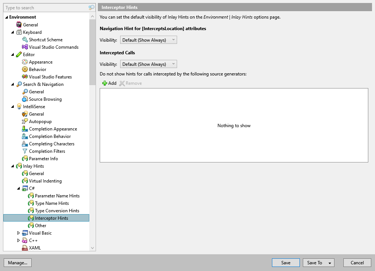The height and width of the screenshot is (271, 375).
Task: Click the search magnifier icon in search box
Action: point(92,8)
